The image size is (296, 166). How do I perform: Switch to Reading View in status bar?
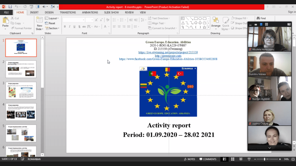pyautogui.click(x=241, y=159)
